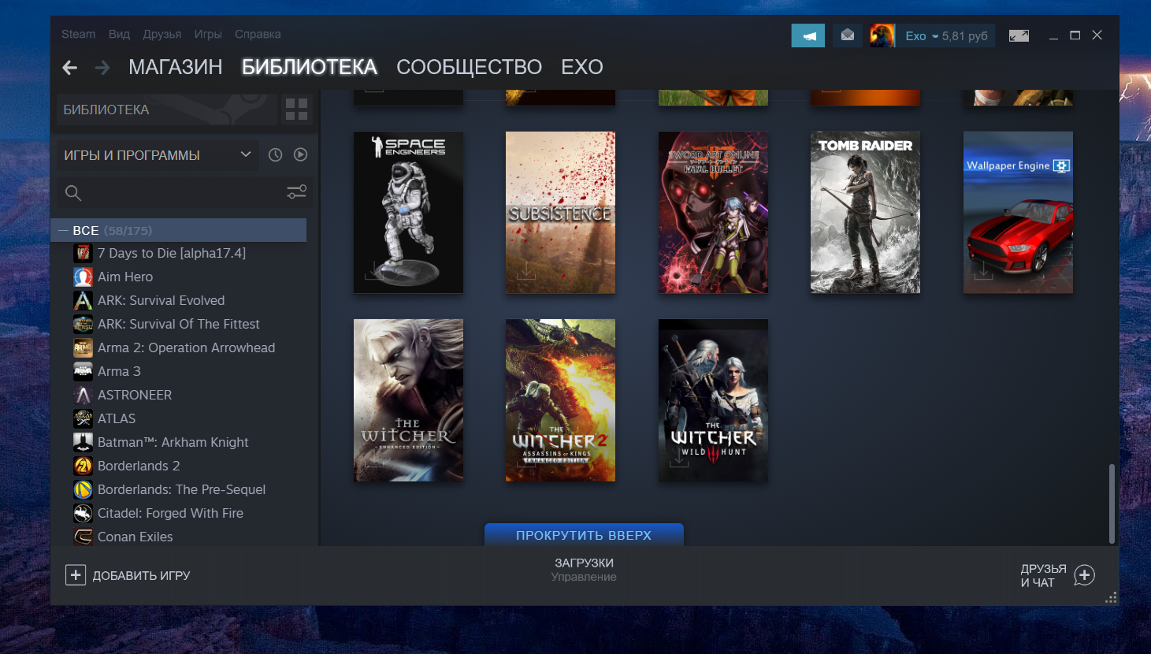1151x654 pixels.
Task: Click the Arma 3 icon
Action: coord(83,371)
